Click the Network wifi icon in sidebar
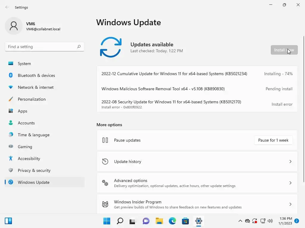The width and height of the screenshot is (305, 228). click(x=11, y=87)
